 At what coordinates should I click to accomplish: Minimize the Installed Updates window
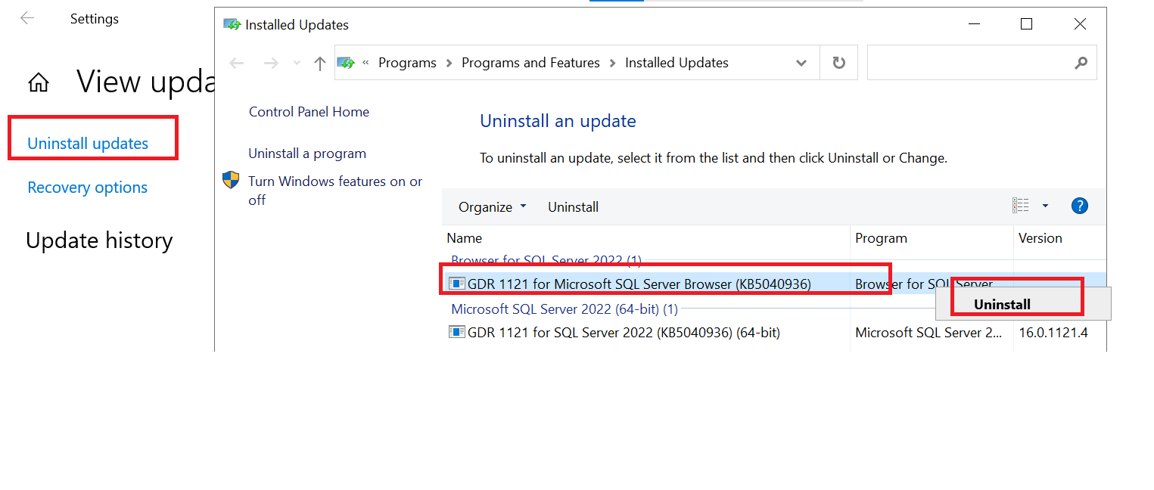973,24
